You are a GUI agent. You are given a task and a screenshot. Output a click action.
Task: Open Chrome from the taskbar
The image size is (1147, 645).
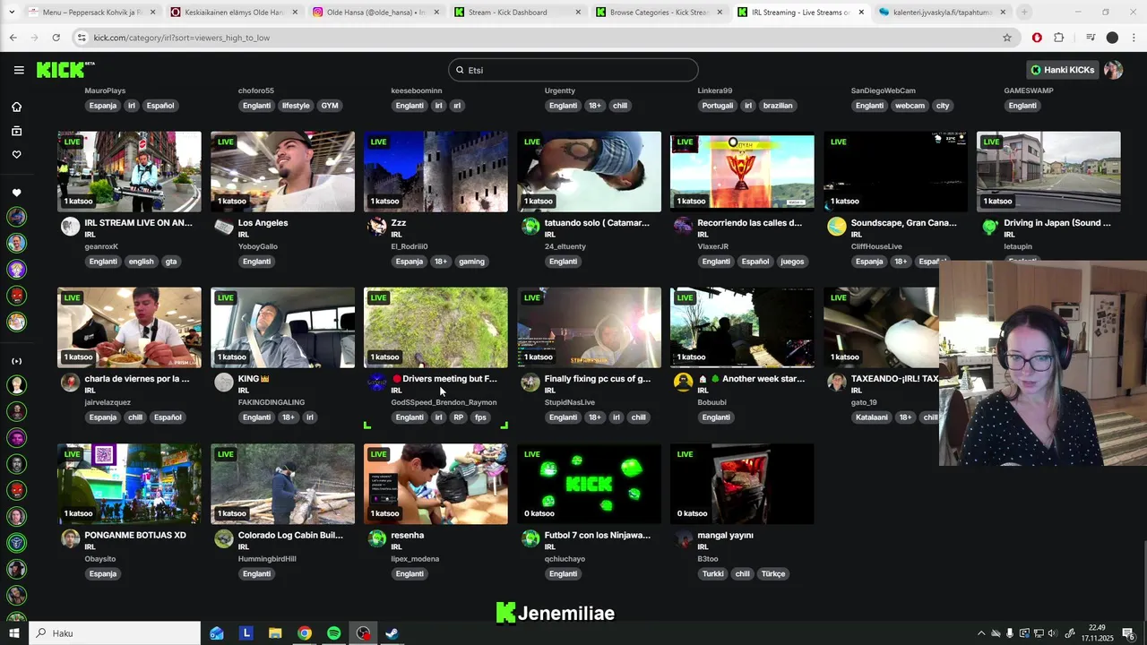[305, 633]
